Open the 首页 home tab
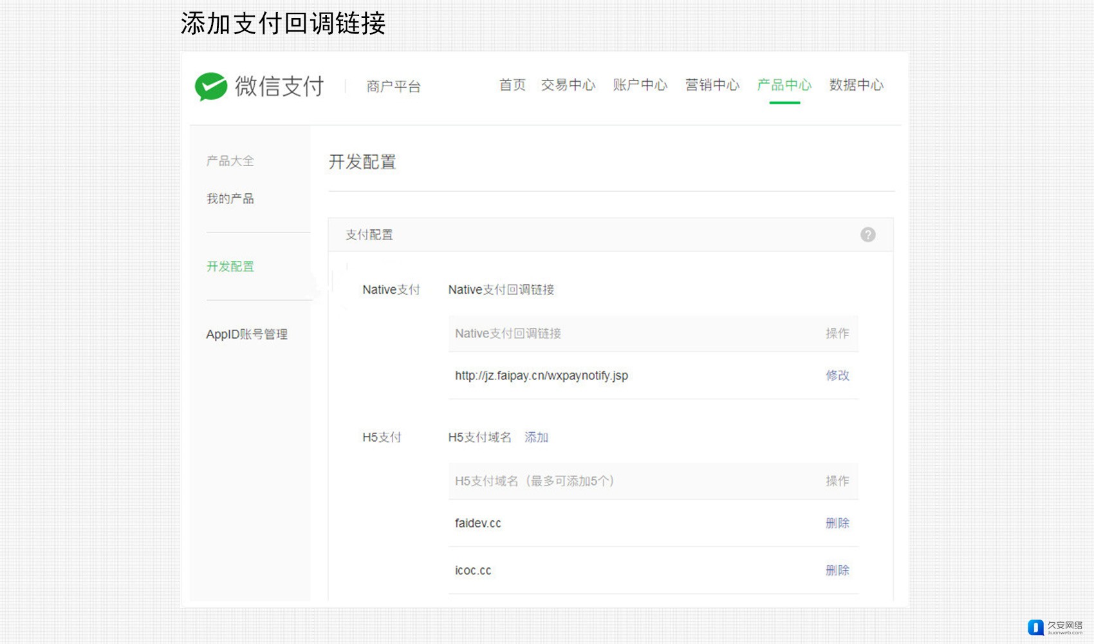Image resolution: width=1094 pixels, height=644 pixels. pos(512,85)
